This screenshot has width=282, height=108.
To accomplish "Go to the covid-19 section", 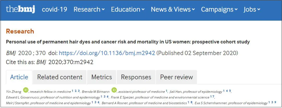I will pos(55,9).
